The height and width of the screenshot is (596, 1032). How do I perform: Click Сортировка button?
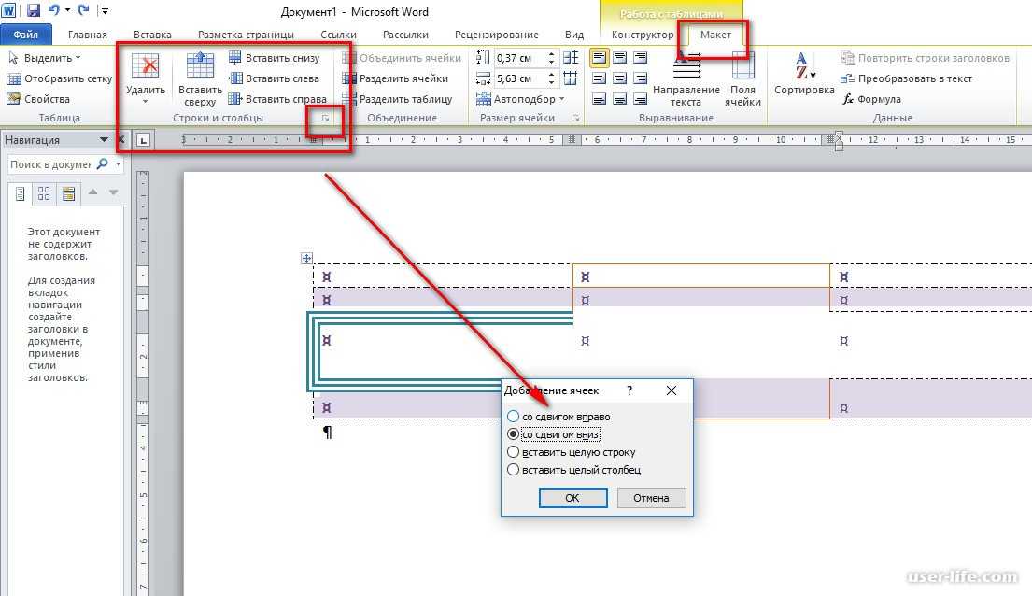point(804,74)
